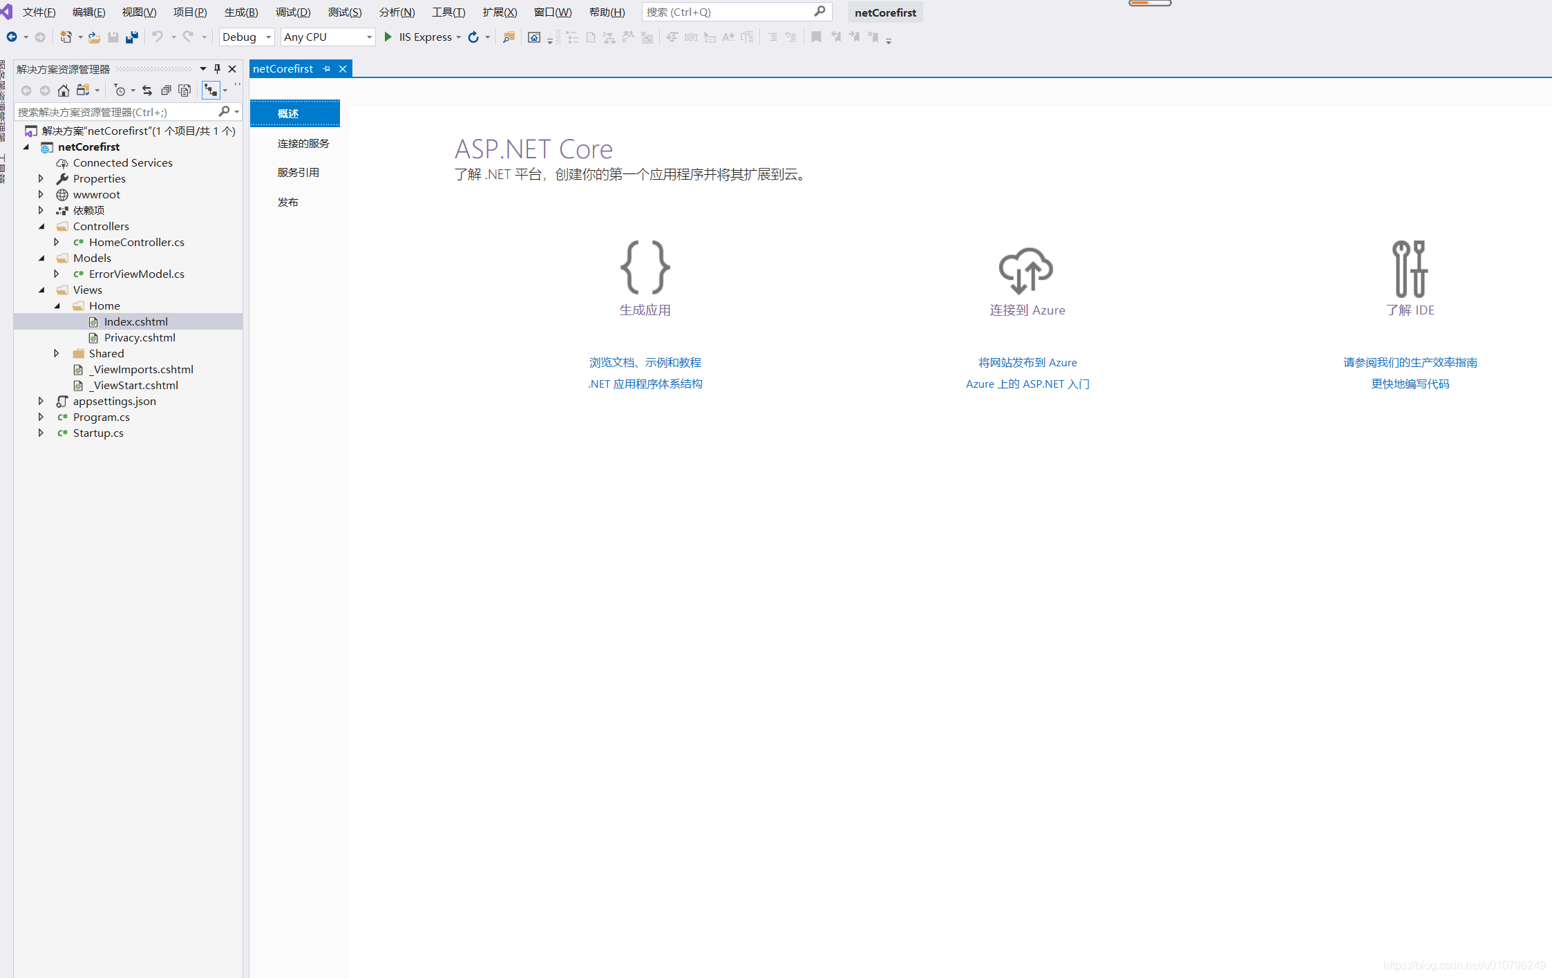The image size is (1552, 978).
Task: Click the Open File folder icon
Action: point(95,37)
